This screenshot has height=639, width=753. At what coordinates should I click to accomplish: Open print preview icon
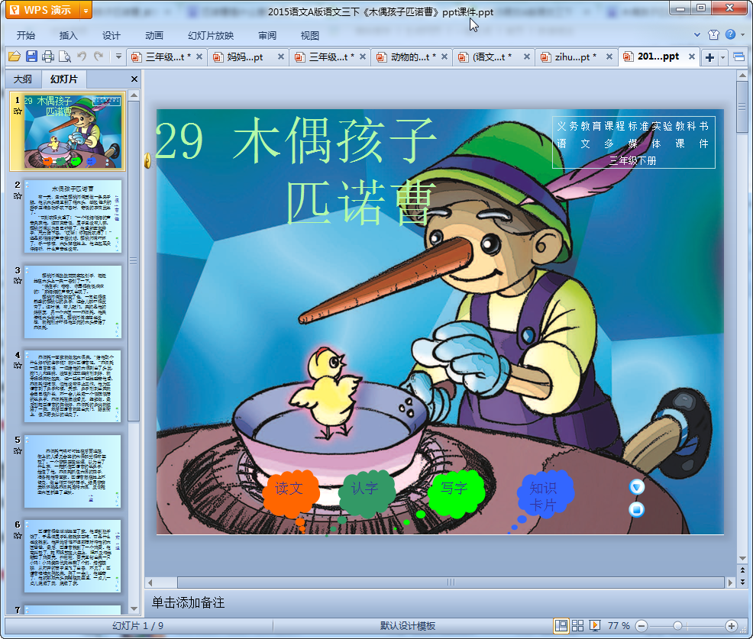click(65, 56)
